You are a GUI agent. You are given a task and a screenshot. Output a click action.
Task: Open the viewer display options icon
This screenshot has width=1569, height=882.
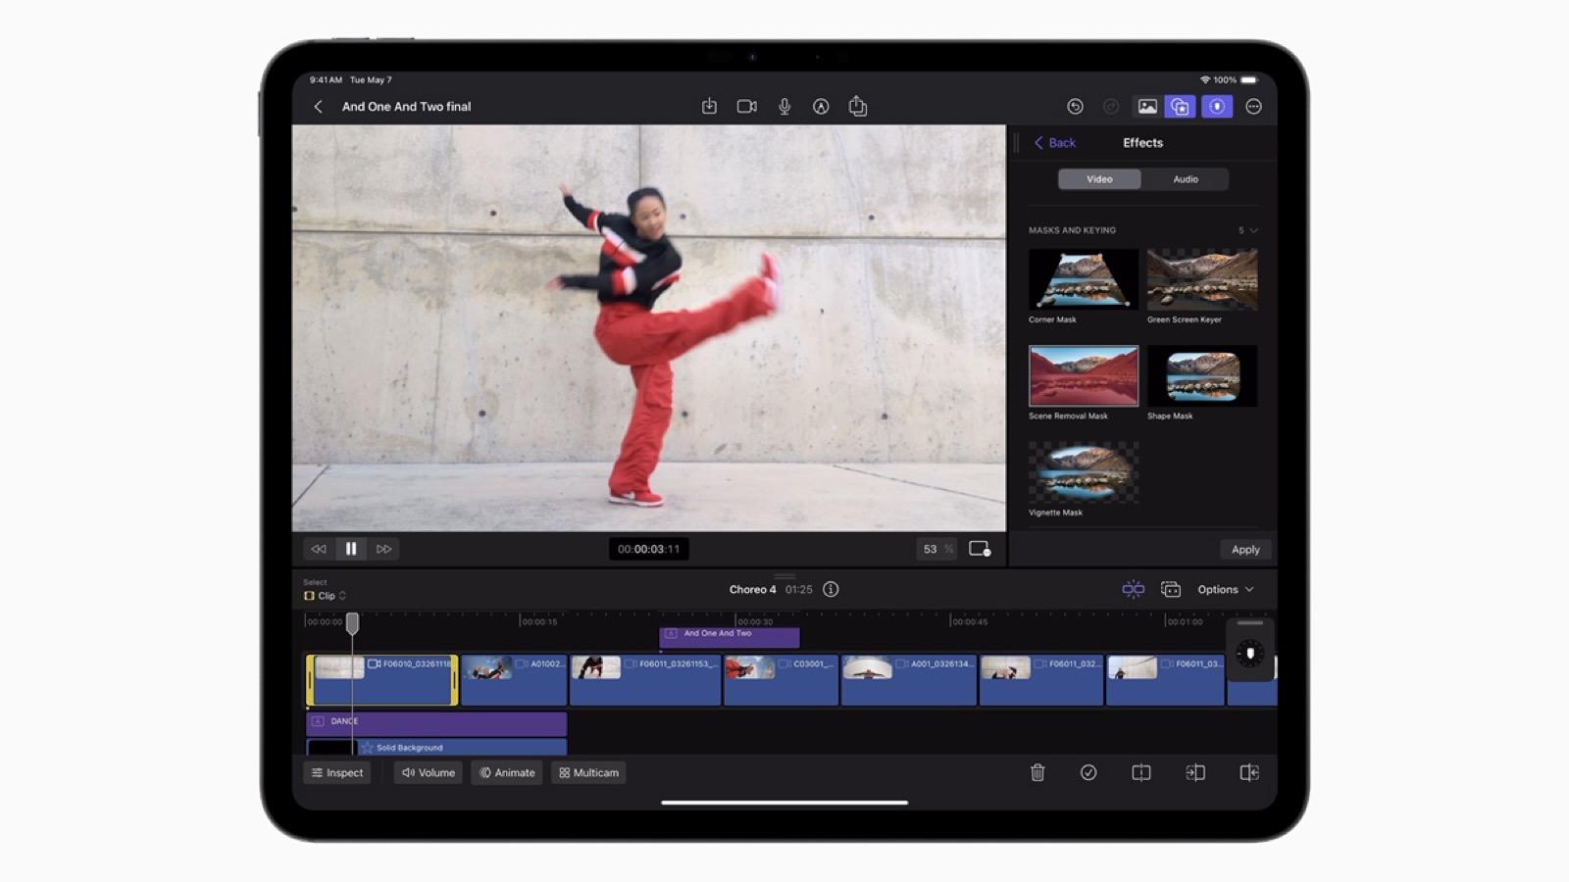(980, 549)
